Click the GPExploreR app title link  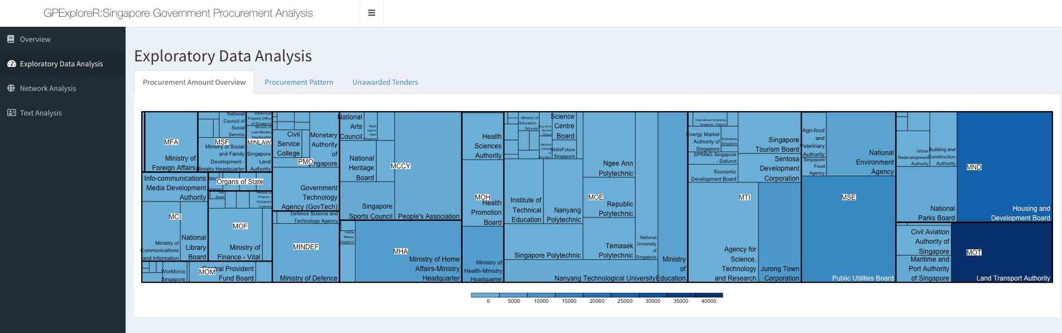[x=178, y=13]
